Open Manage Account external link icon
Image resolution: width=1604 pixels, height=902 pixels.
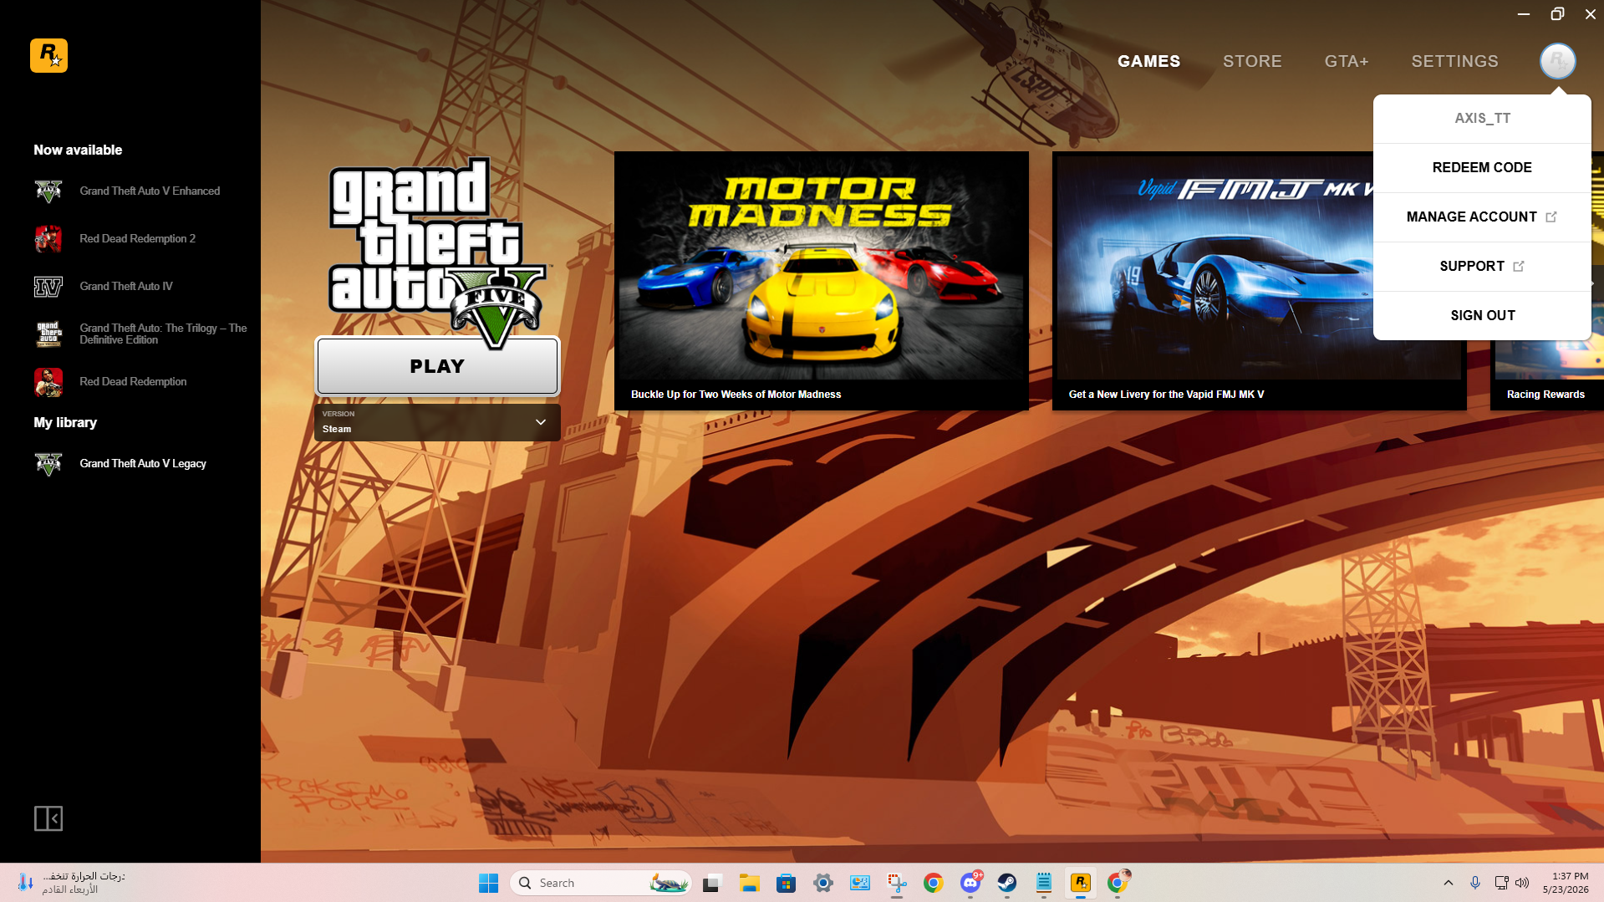click(1551, 217)
